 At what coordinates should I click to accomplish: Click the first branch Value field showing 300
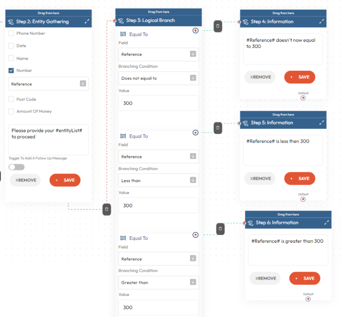[x=158, y=103]
